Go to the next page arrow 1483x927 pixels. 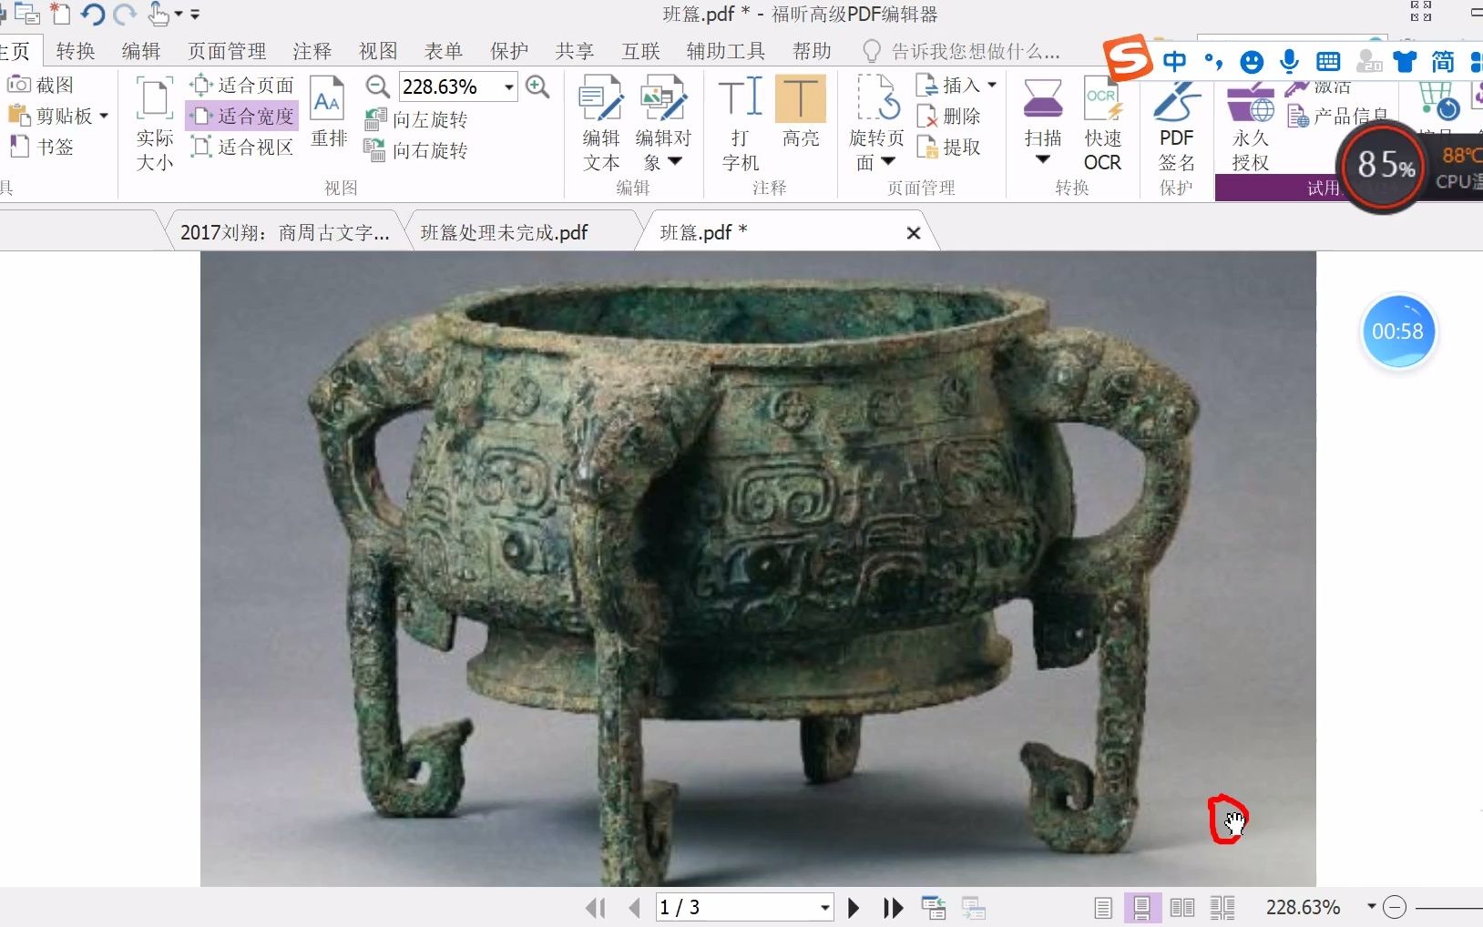click(x=854, y=908)
